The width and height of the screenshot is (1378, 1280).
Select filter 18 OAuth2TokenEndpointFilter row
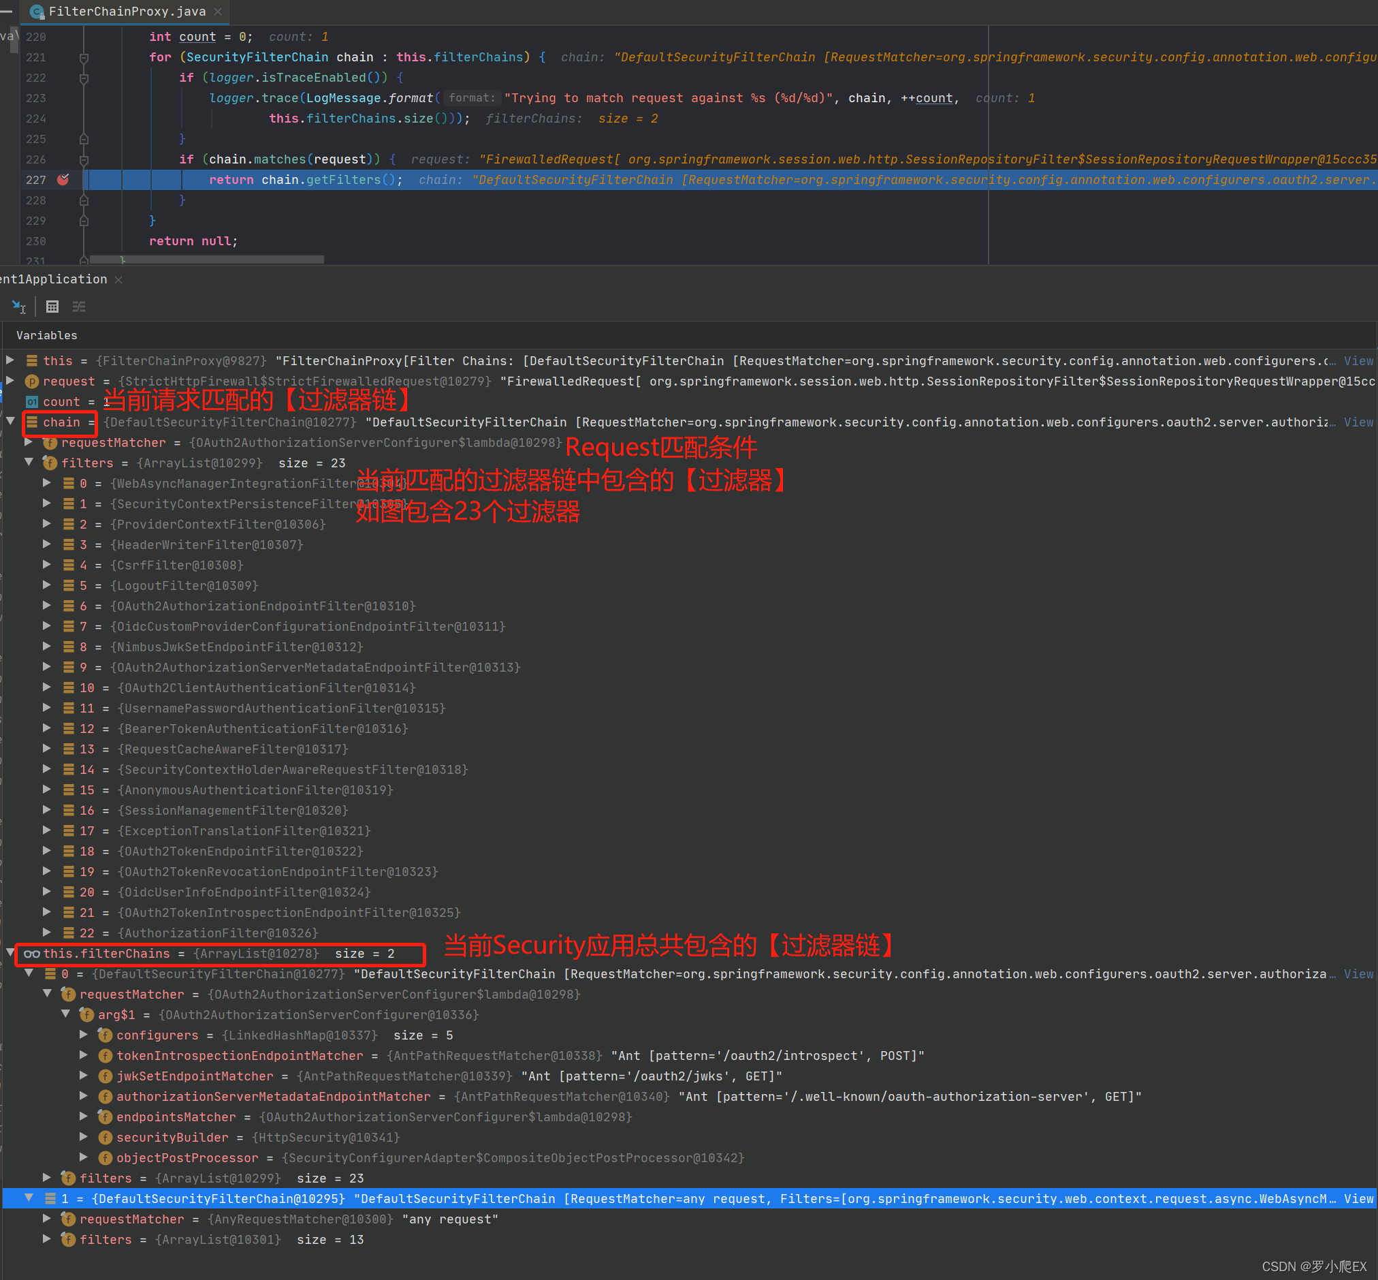690,852
